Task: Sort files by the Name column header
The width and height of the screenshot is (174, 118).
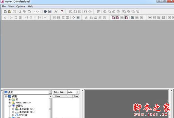Action: point(63,96)
